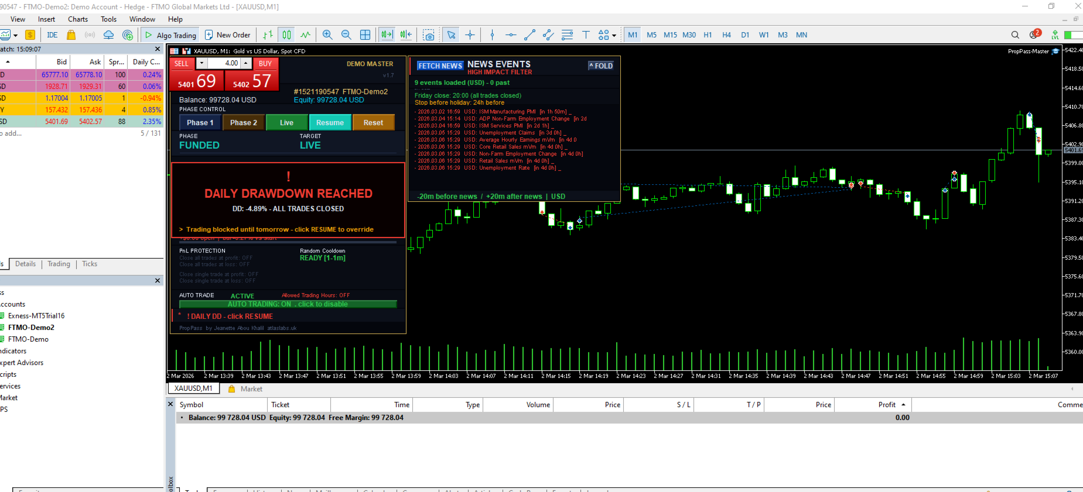Open the shapes objects dropdown arrow
1083x492 pixels.
click(x=614, y=35)
